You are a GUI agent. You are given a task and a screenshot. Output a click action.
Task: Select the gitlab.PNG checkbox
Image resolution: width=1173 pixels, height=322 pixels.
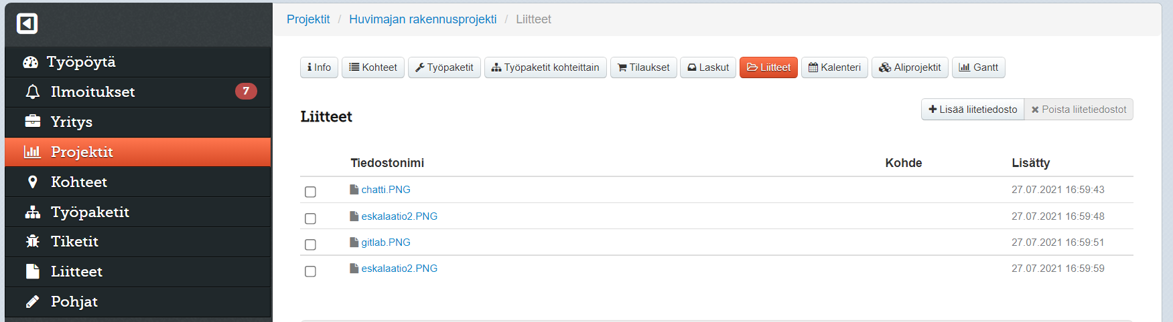(310, 245)
